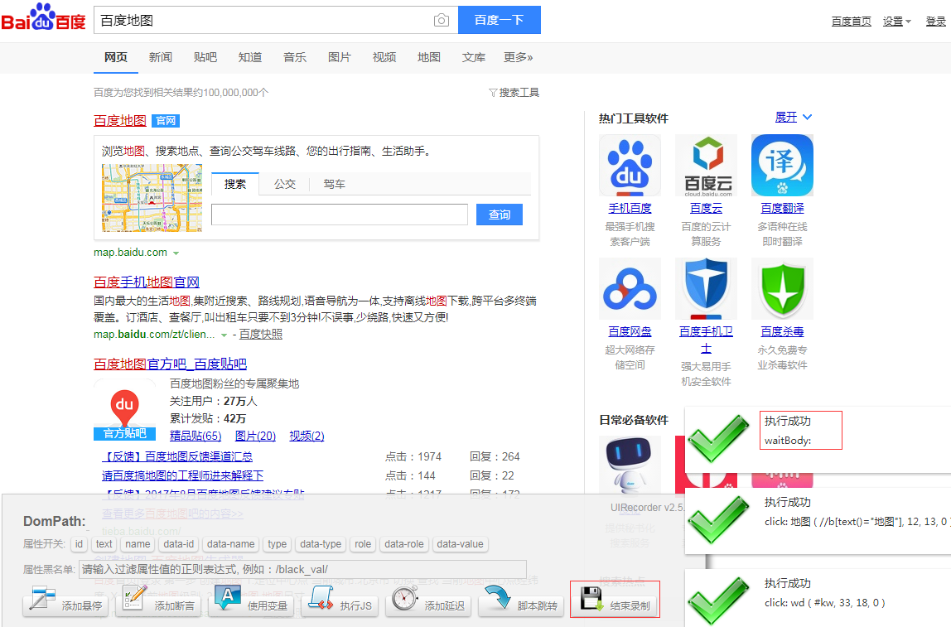Open the 百度翻译 translate icon
The height and width of the screenshot is (627, 951).
(782, 165)
